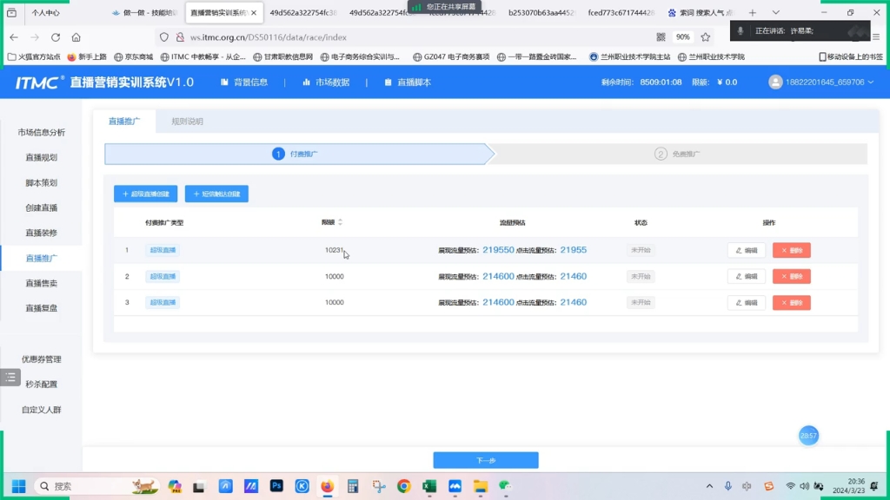Open the Calculator from the taskbar

[353, 486]
